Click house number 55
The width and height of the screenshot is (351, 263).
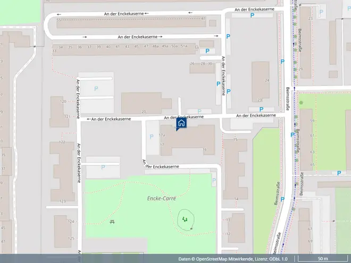tap(59, 20)
